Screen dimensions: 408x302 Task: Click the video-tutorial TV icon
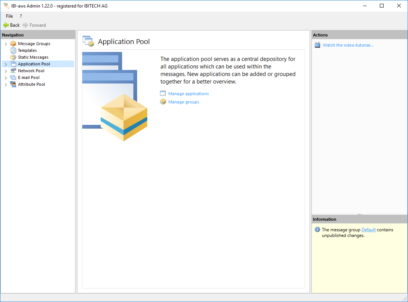click(x=317, y=45)
